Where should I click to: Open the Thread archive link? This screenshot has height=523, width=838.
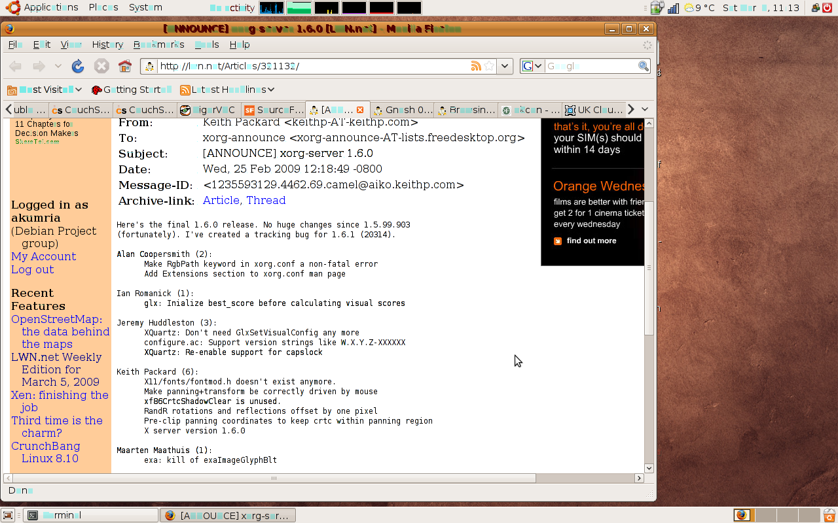click(266, 200)
